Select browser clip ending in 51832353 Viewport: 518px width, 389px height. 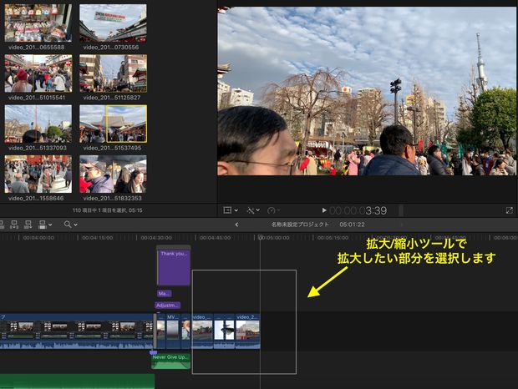(x=113, y=173)
